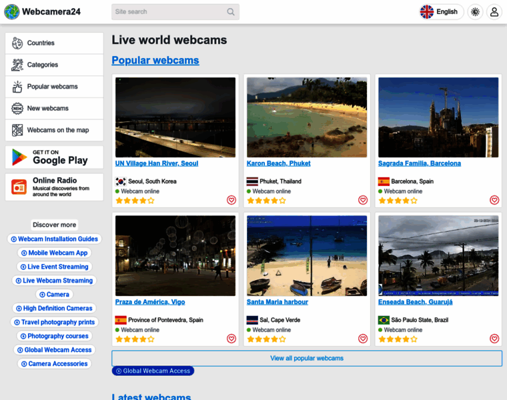
Task: Click View all popular webcams button
Action: [307, 359]
